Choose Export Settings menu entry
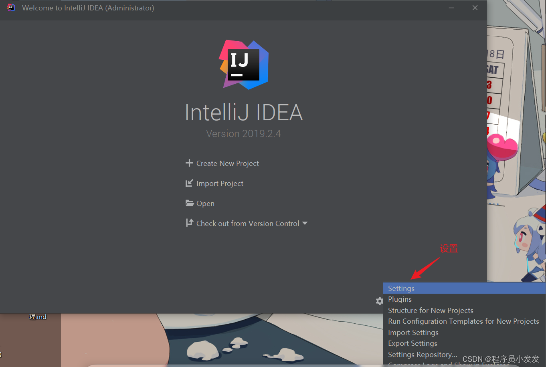The image size is (546, 367). click(464, 343)
